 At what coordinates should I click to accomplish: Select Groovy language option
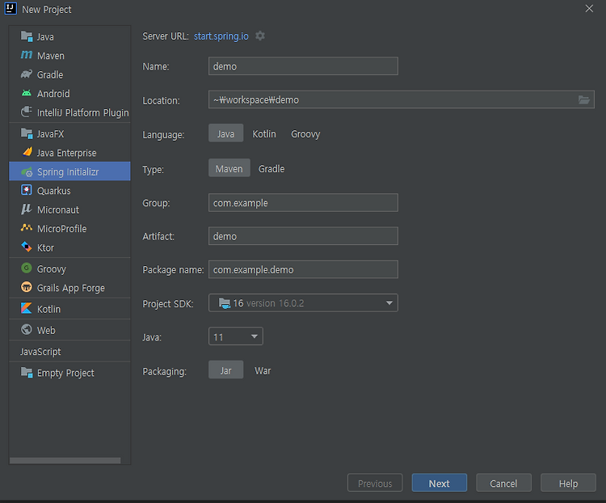pos(305,134)
